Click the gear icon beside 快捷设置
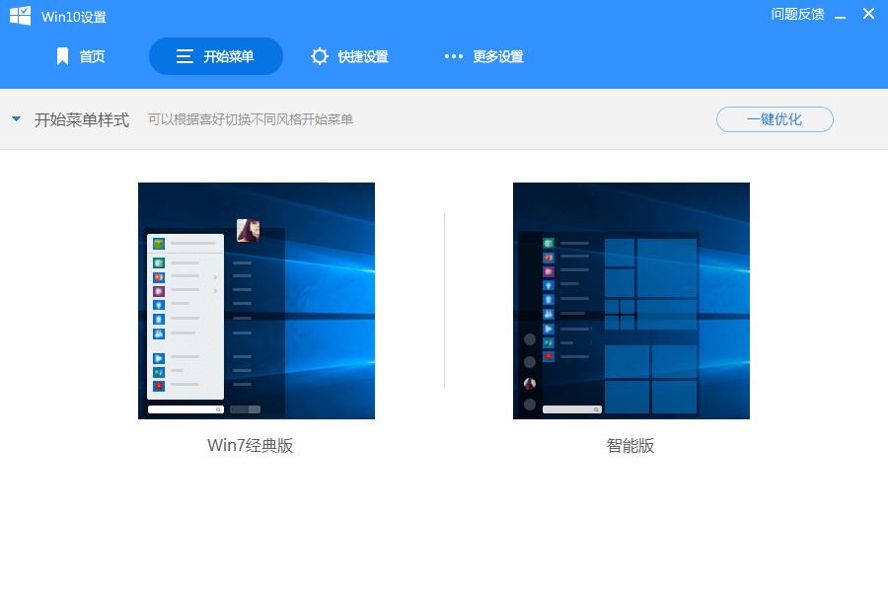The width and height of the screenshot is (888, 592). (x=320, y=56)
